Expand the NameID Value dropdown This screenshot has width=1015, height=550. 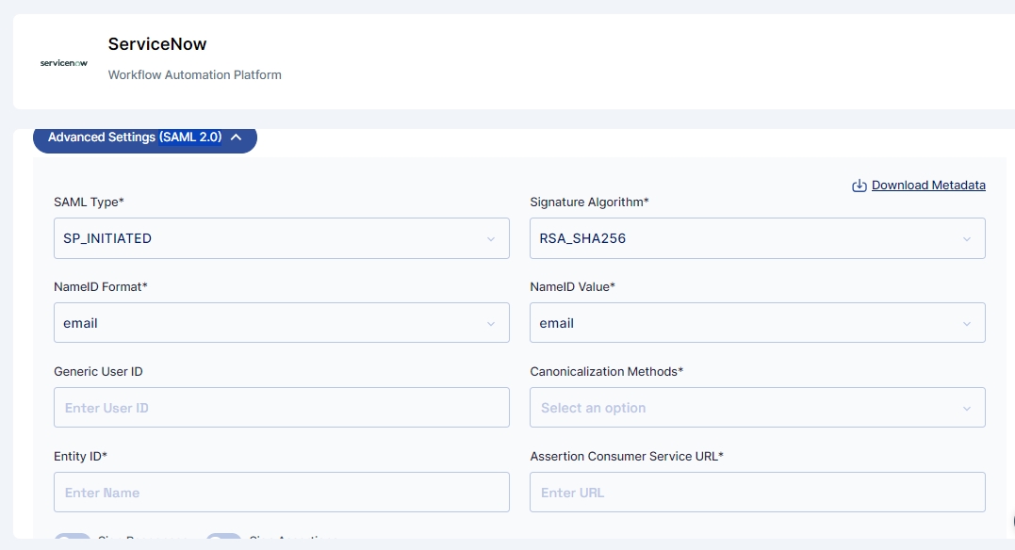pos(758,323)
